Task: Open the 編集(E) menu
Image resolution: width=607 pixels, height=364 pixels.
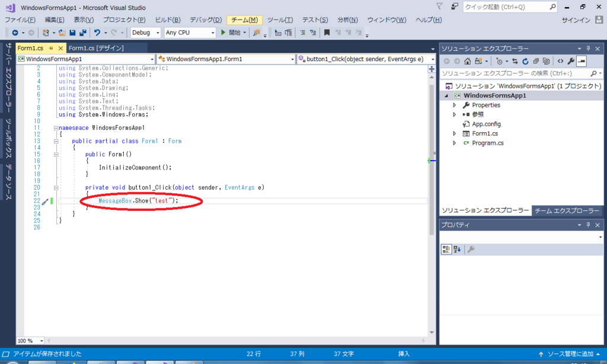Action: coord(55,20)
